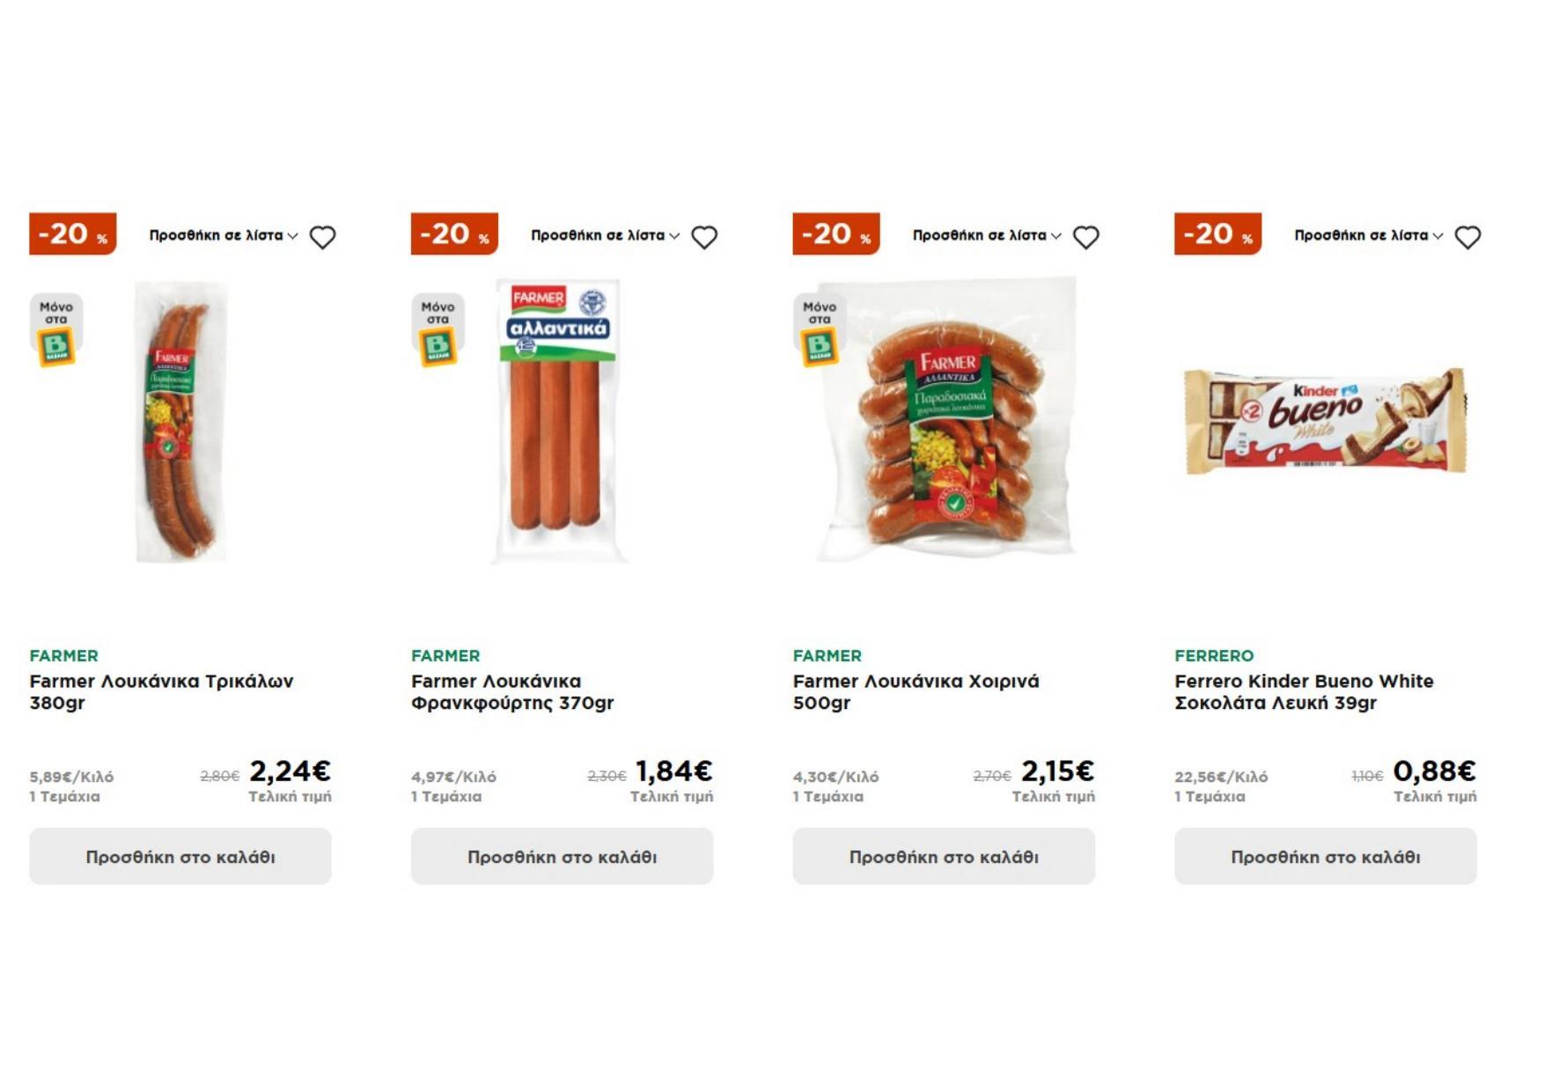
Task: Open the Ferrero Kinder Bueno White product title
Action: pos(1303,692)
